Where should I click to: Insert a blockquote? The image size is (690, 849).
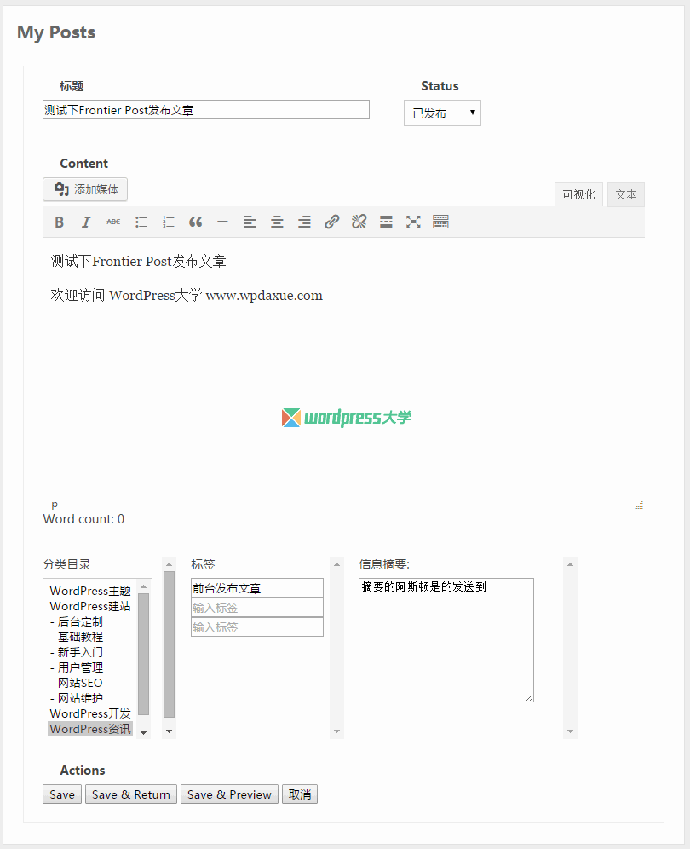tap(195, 222)
